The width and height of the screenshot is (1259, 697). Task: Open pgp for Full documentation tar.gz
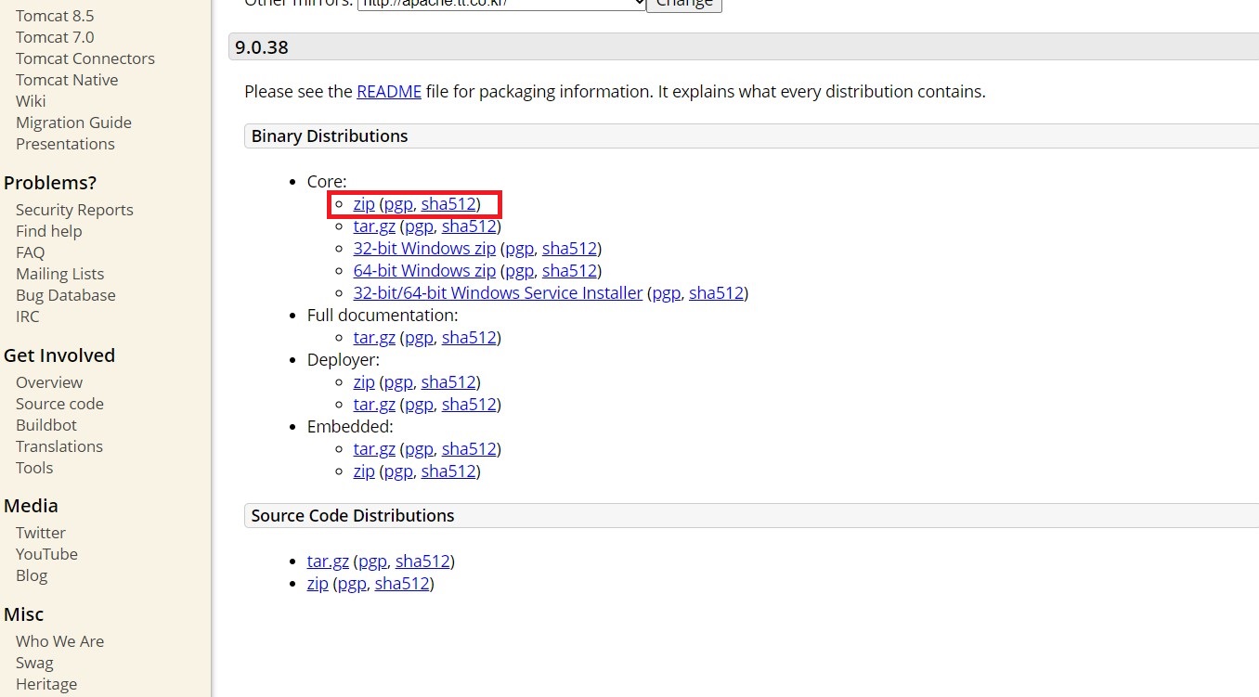click(419, 338)
